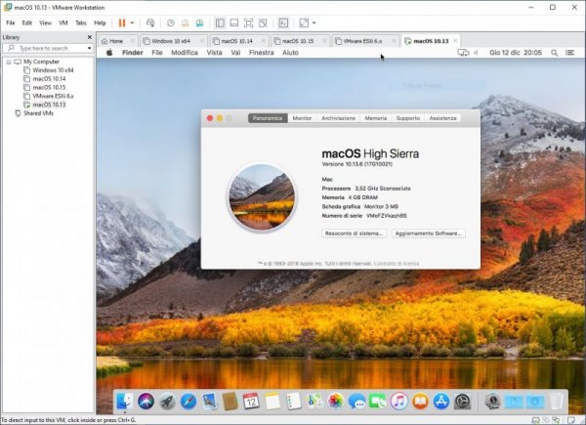Switch to the Monitor tab
Screen dimensions: 586x425
tap(302, 118)
